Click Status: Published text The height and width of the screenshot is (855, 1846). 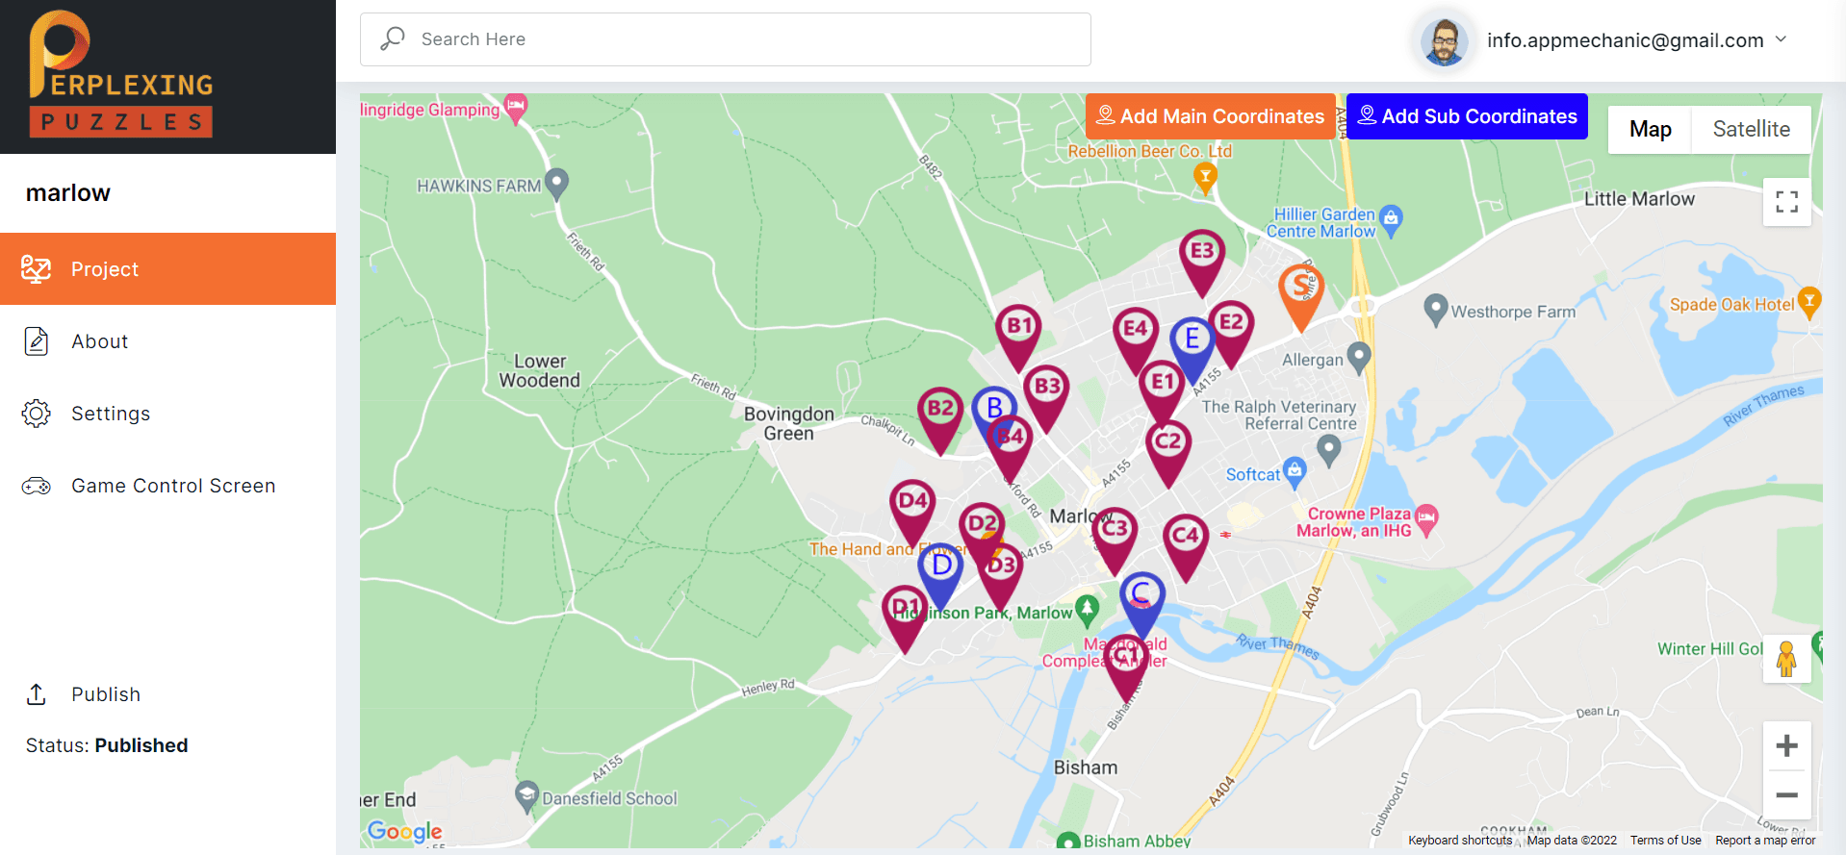pos(107,745)
